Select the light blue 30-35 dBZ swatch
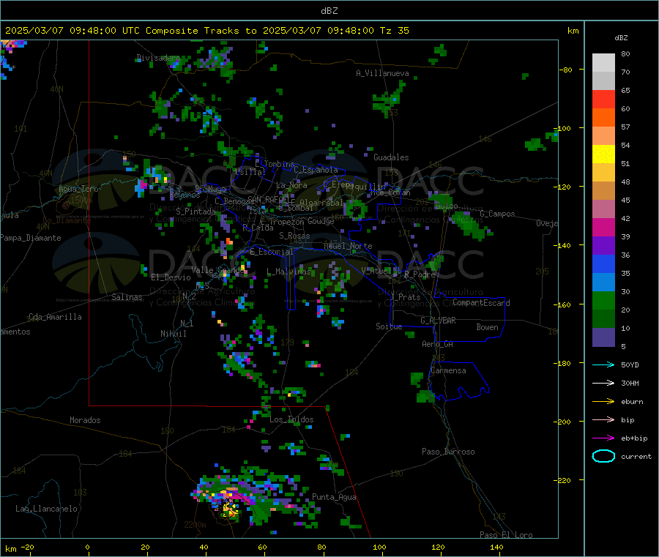This screenshot has width=659, height=557. coord(603,283)
